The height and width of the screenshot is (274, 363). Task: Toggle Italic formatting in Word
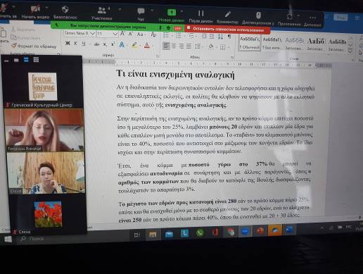75,44
